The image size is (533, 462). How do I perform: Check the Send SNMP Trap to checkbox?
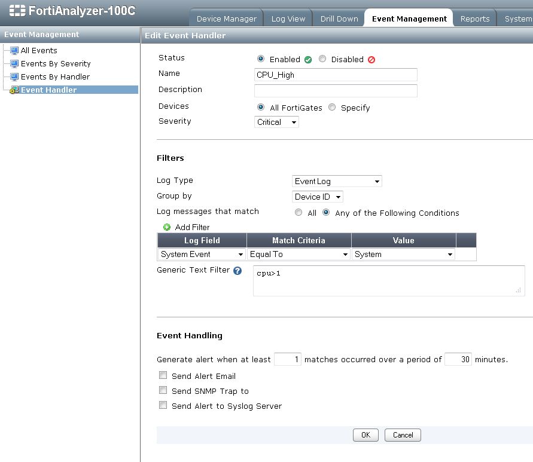coord(163,390)
